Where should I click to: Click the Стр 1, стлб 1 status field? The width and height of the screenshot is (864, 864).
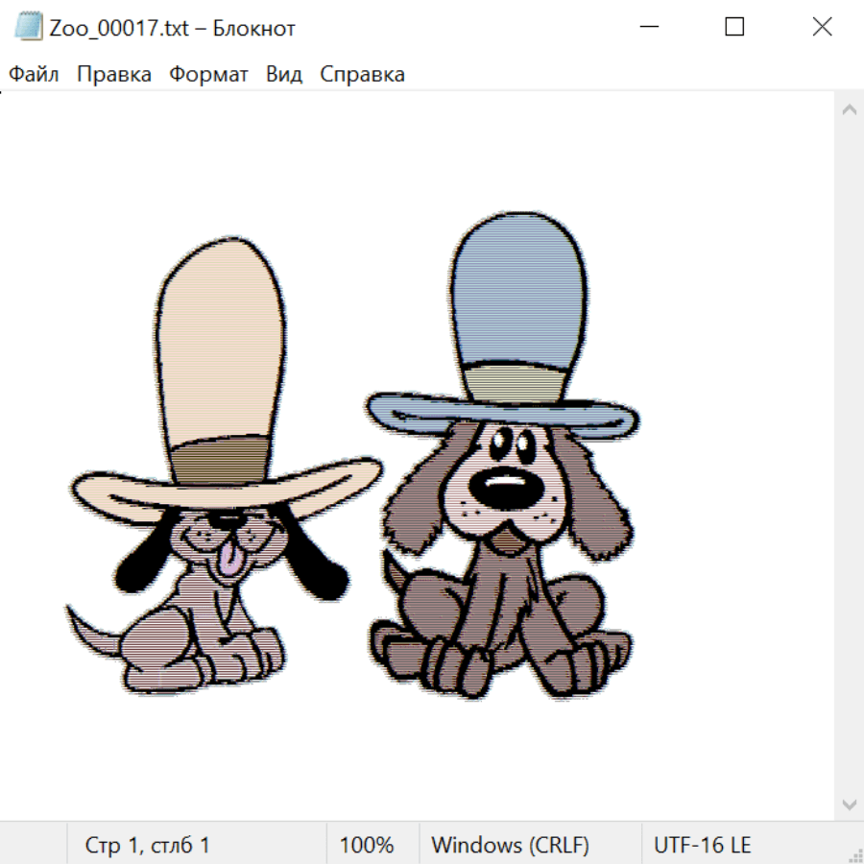point(147,845)
